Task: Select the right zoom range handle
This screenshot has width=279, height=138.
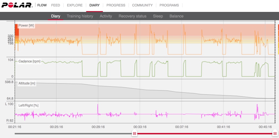Action: 275,134
